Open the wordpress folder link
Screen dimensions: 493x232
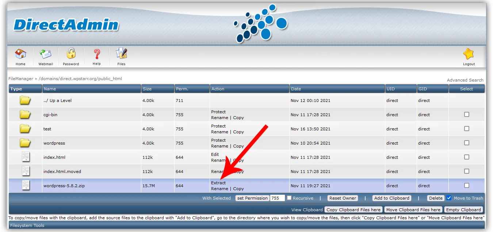[54, 143]
